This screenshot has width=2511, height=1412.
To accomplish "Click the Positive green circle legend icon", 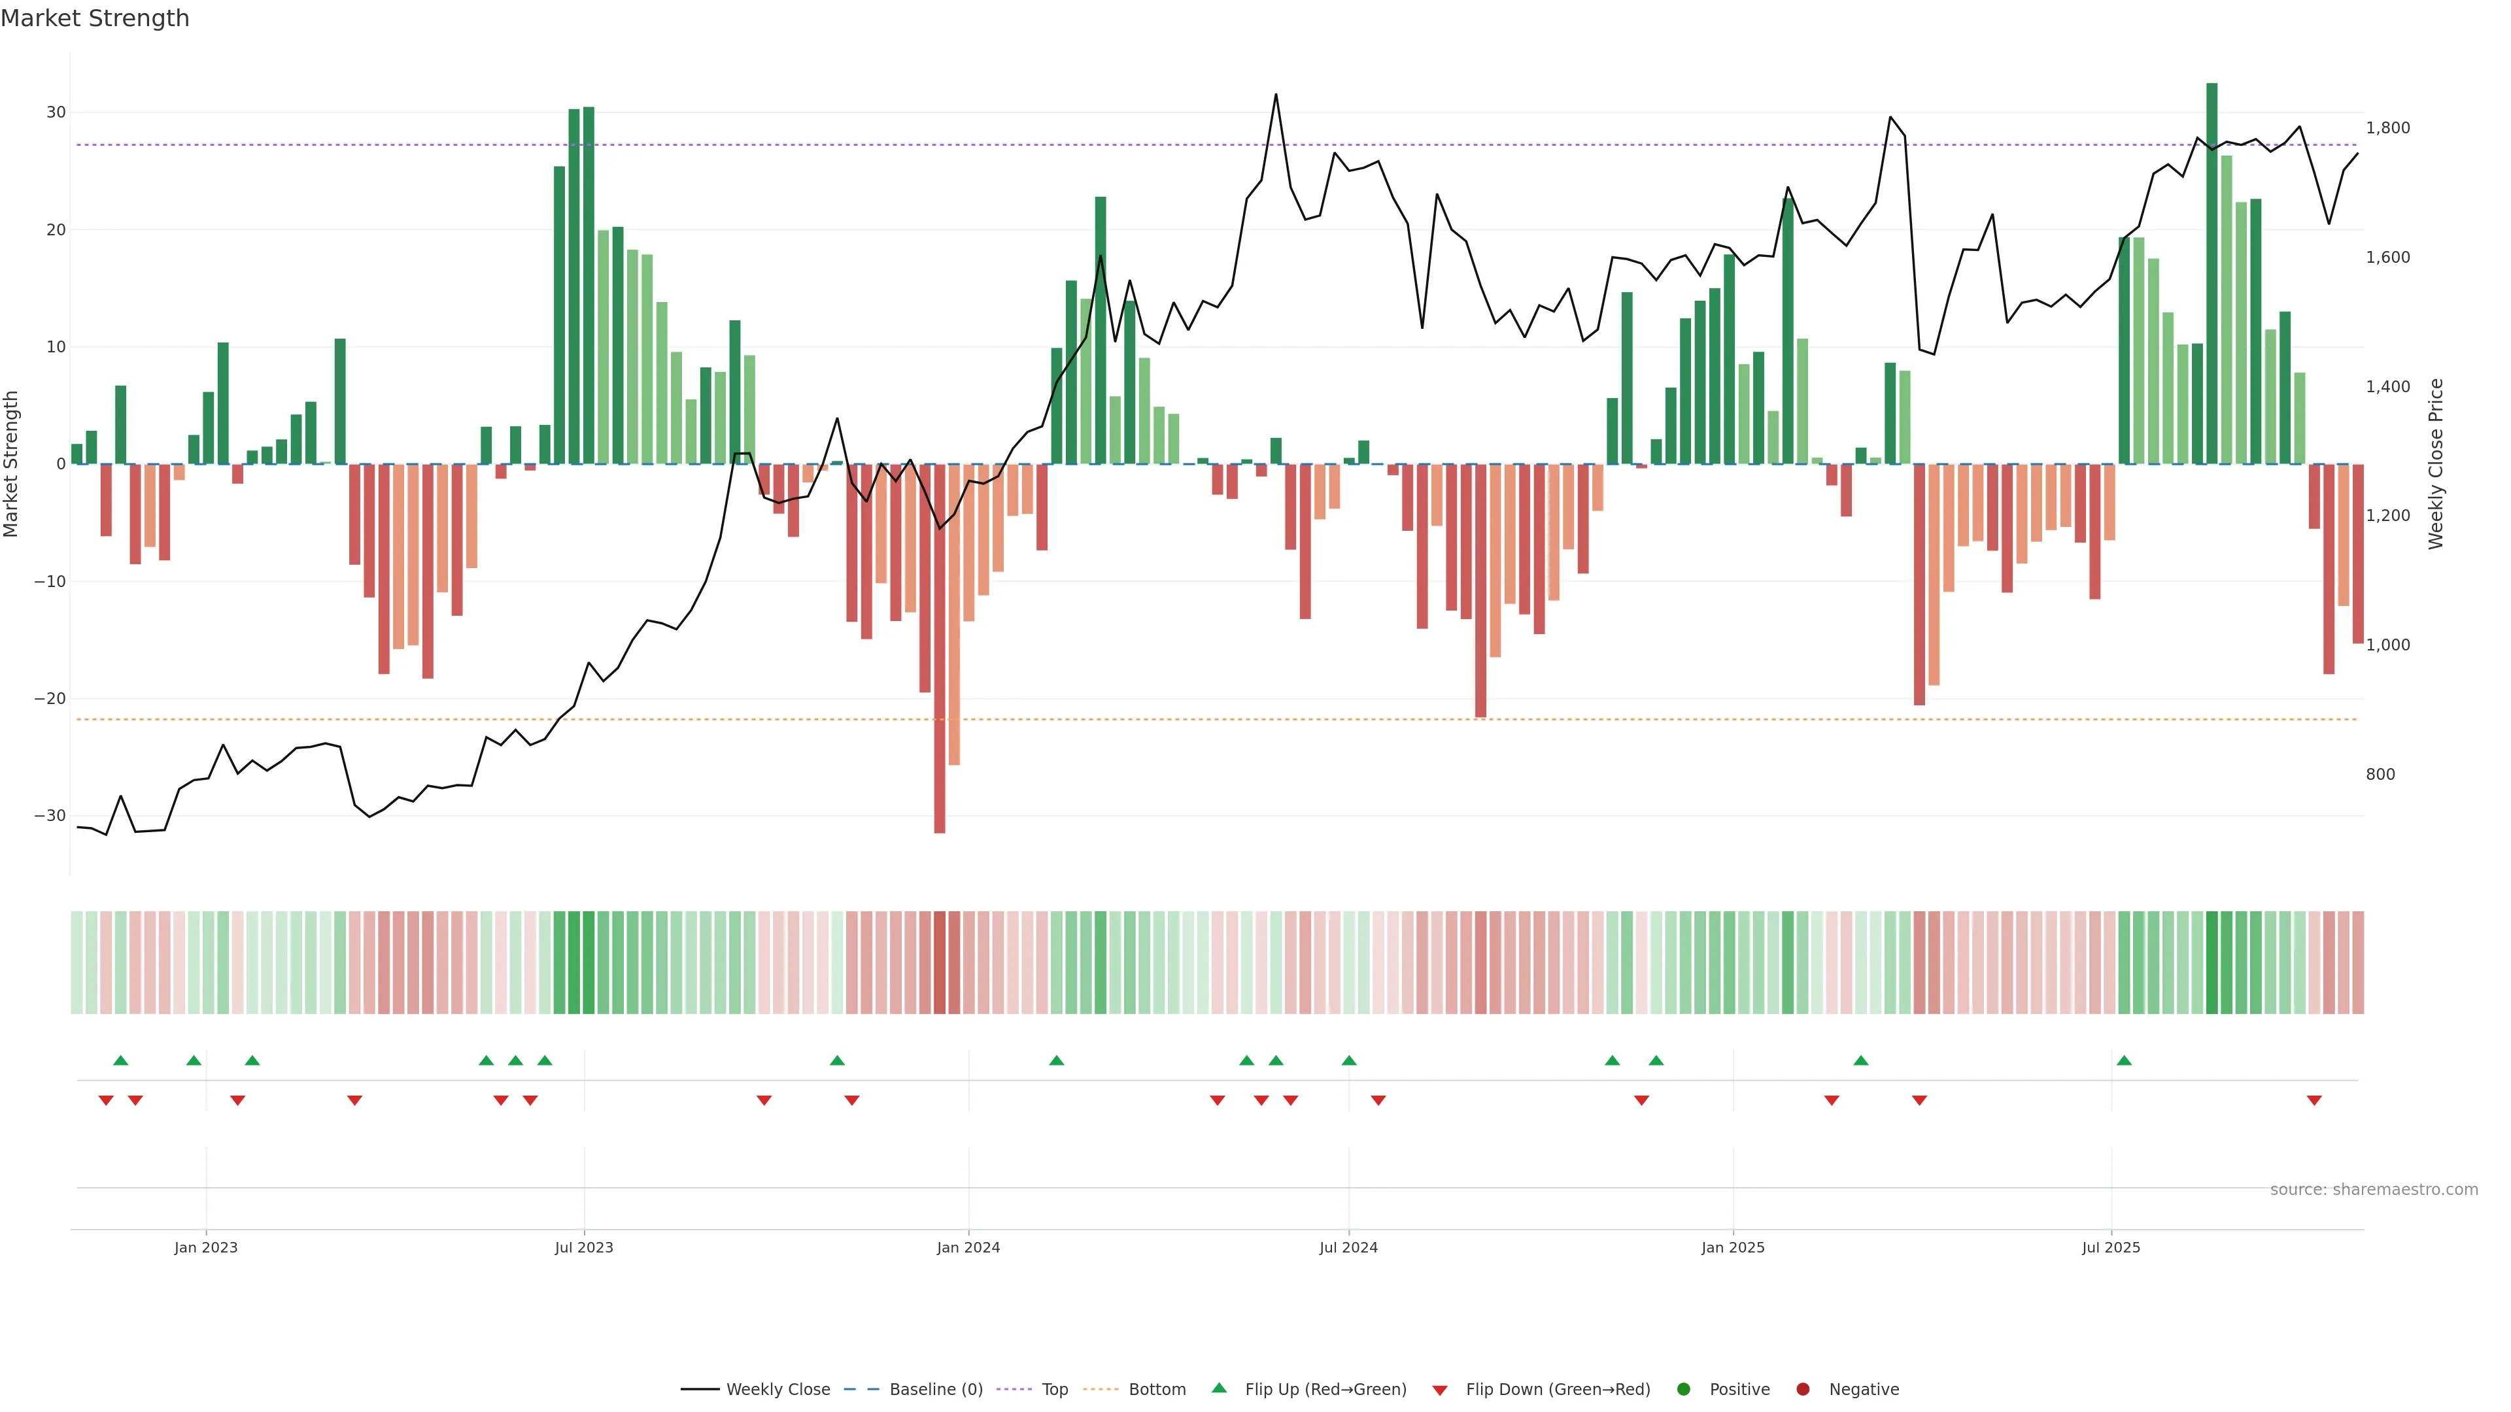I will click(x=1683, y=1390).
